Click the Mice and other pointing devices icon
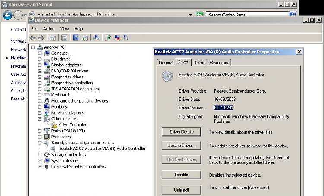The image size is (324, 196). point(47,101)
